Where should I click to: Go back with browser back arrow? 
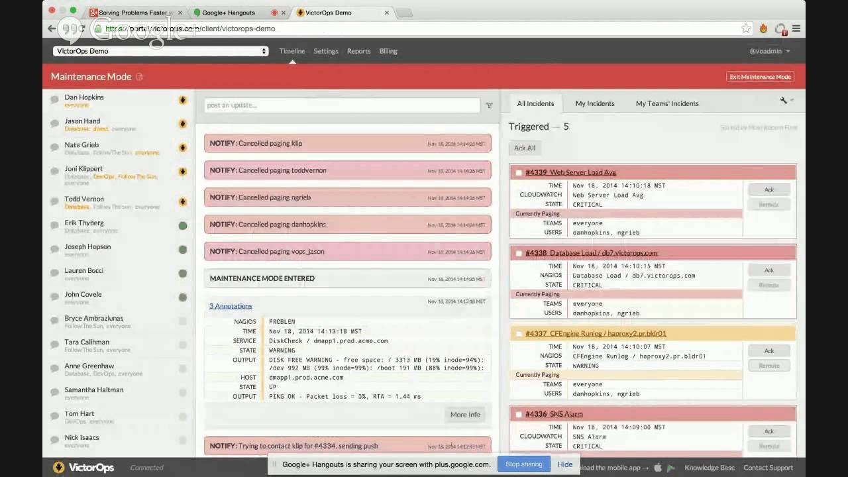point(52,28)
